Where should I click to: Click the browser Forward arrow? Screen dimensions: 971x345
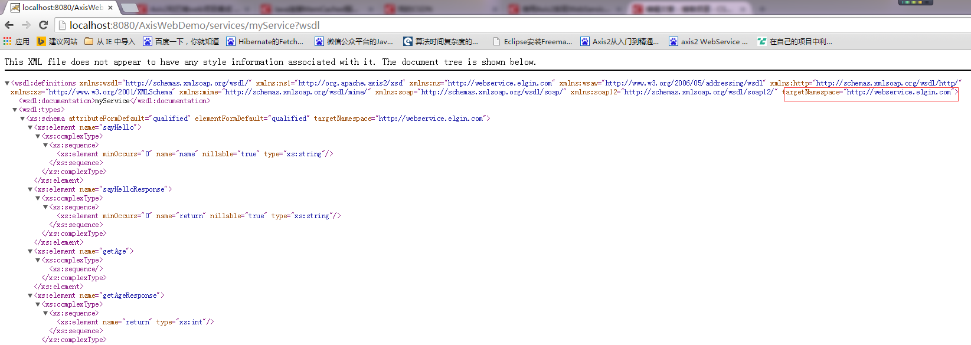[x=26, y=25]
